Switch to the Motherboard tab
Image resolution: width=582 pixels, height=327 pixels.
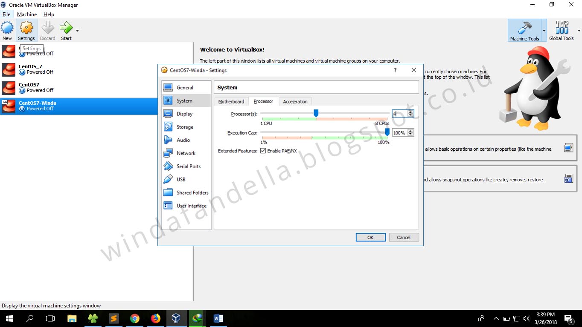click(231, 102)
